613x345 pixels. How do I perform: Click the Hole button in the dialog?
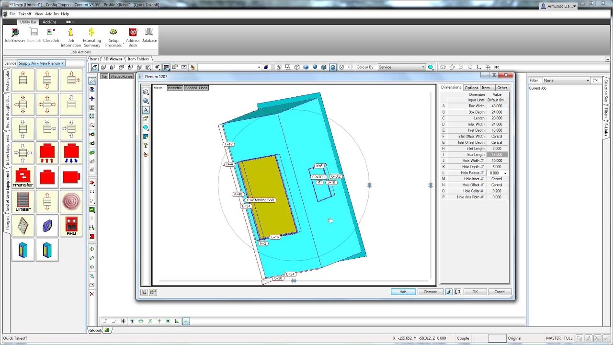[403, 292]
